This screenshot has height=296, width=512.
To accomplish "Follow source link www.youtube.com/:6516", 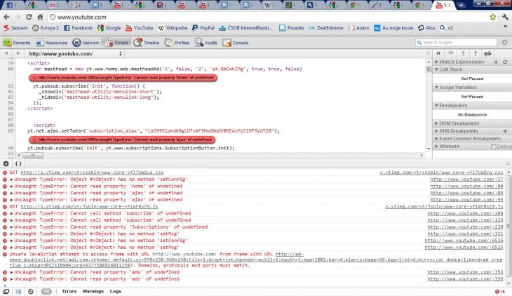I will coord(464,241).
